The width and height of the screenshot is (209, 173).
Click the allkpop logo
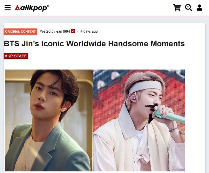point(32,8)
